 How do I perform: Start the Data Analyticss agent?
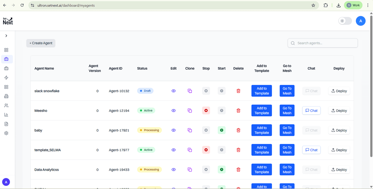click(x=222, y=170)
